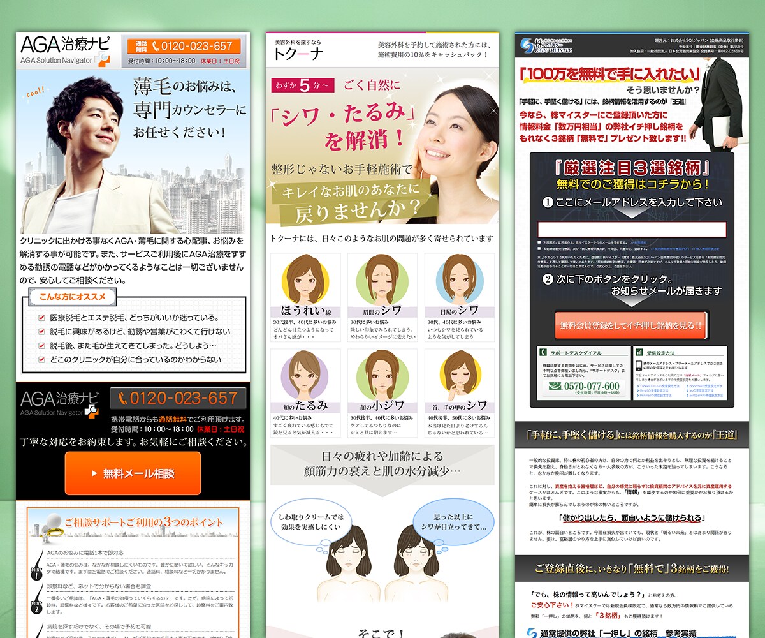Open the Yahoo!メールの受信設定方法 link

659,386
